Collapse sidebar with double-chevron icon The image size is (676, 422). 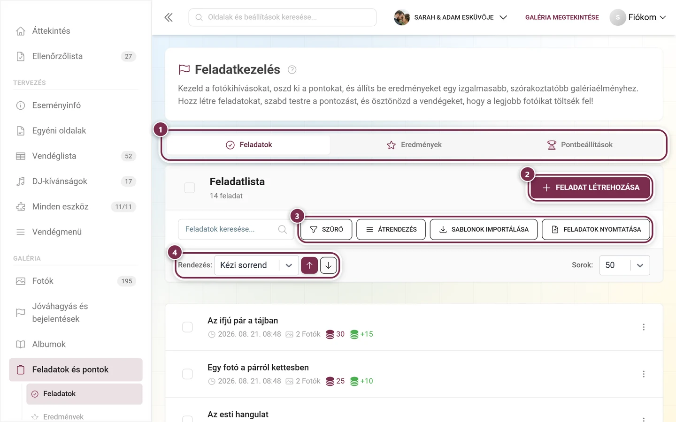coord(169,17)
